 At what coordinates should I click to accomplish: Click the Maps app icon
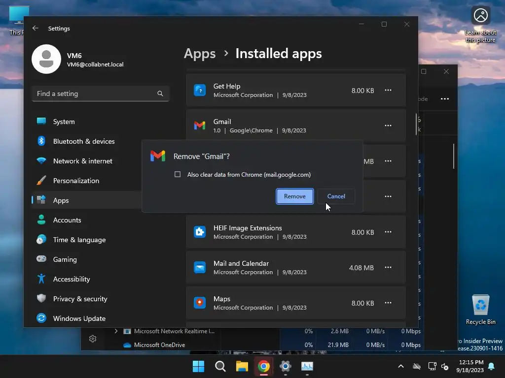(200, 303)
